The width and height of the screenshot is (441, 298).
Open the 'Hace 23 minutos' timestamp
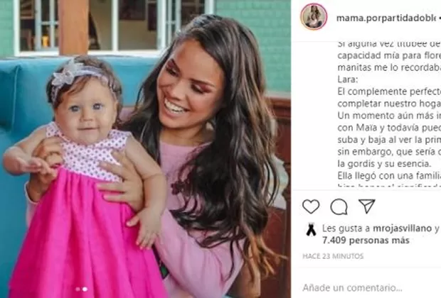click(333, 256)
